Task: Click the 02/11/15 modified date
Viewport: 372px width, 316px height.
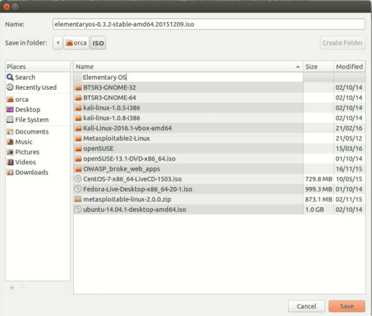Action: pos(349,200)
